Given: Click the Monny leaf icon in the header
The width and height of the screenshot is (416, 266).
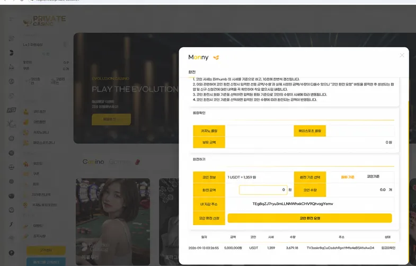Looking at the screenshot, I should pos(216,57).
